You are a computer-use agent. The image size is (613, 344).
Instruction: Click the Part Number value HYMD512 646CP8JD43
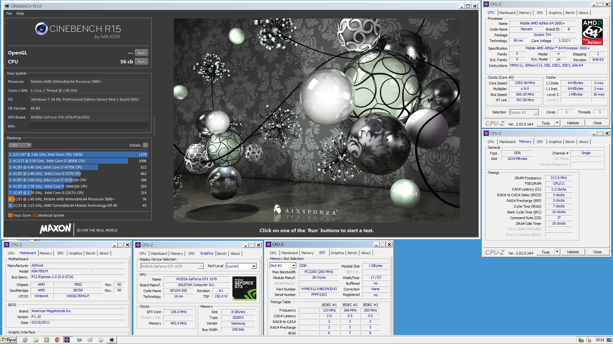[319, 289]
